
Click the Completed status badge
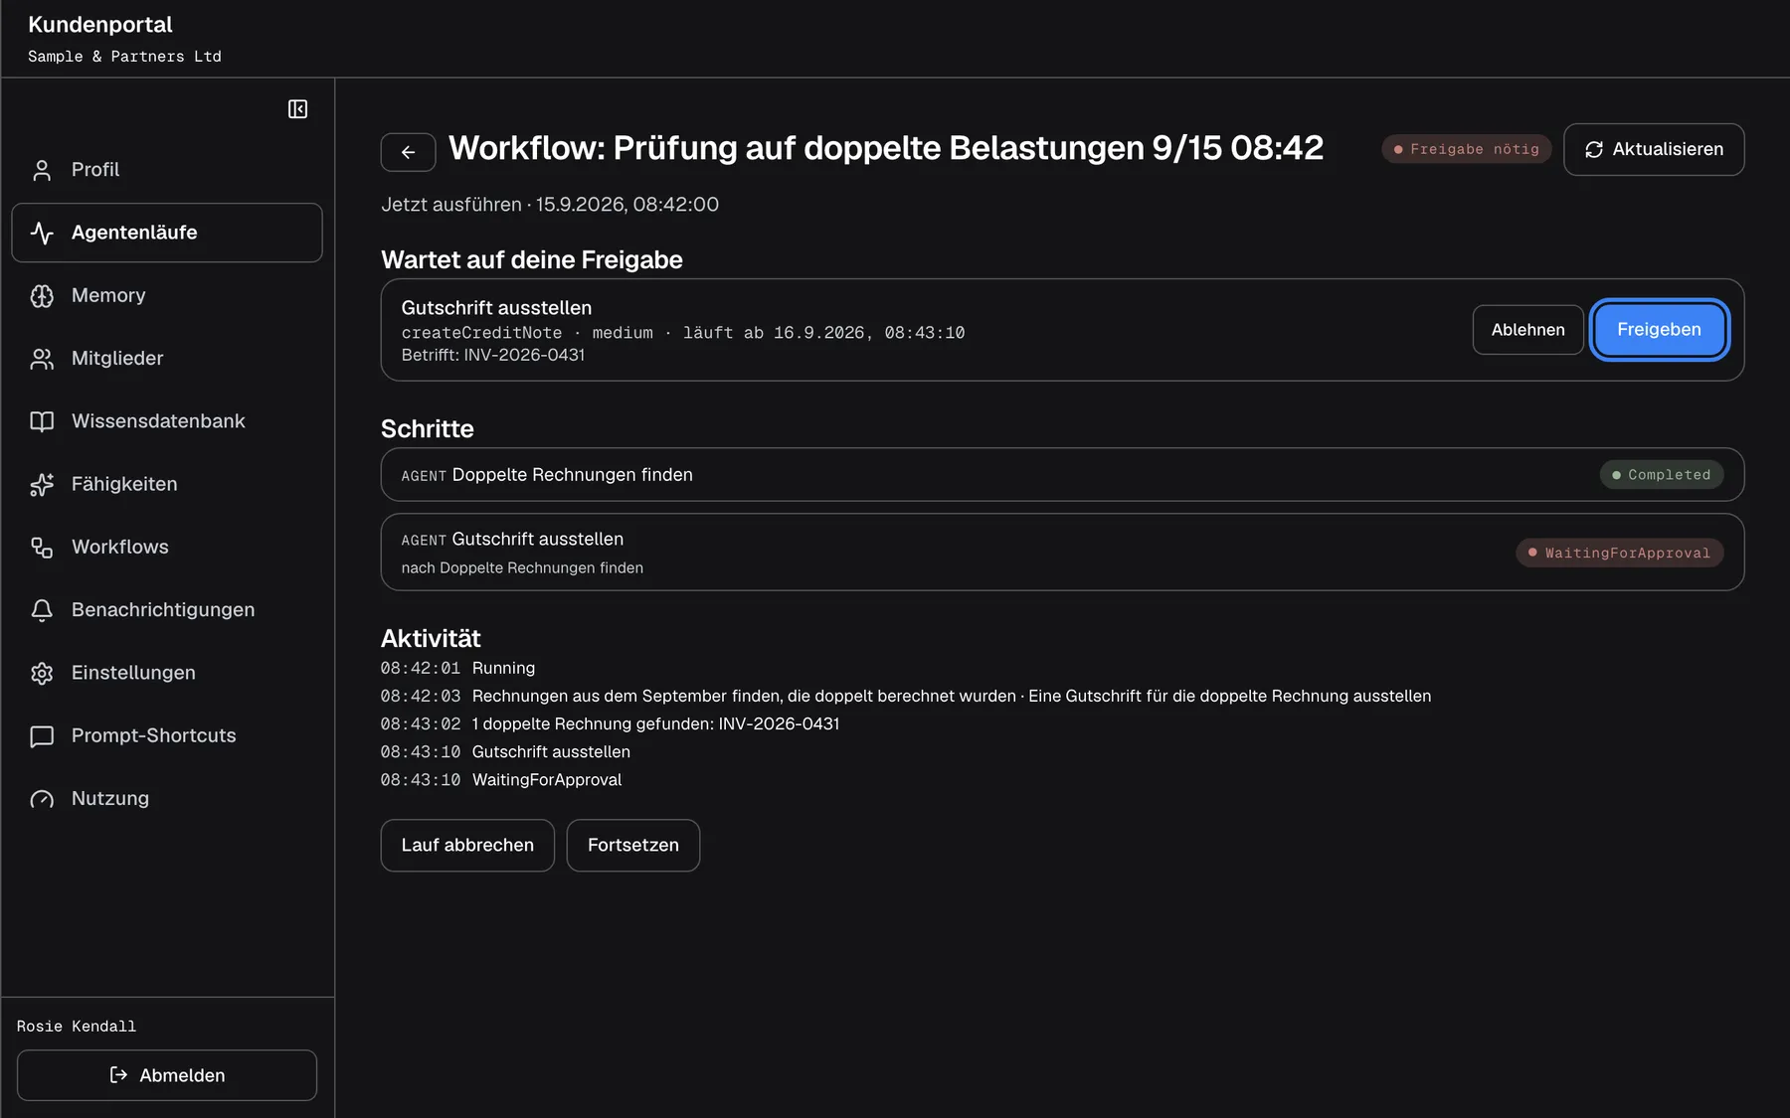pyautogui.click(x=1661, y=475)
